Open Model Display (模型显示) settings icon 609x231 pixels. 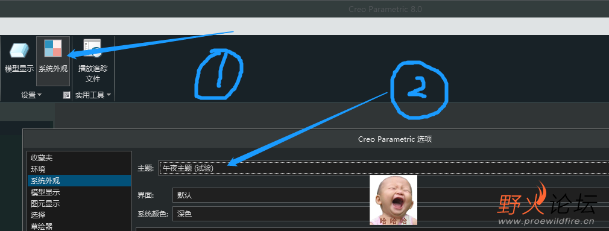19,57
